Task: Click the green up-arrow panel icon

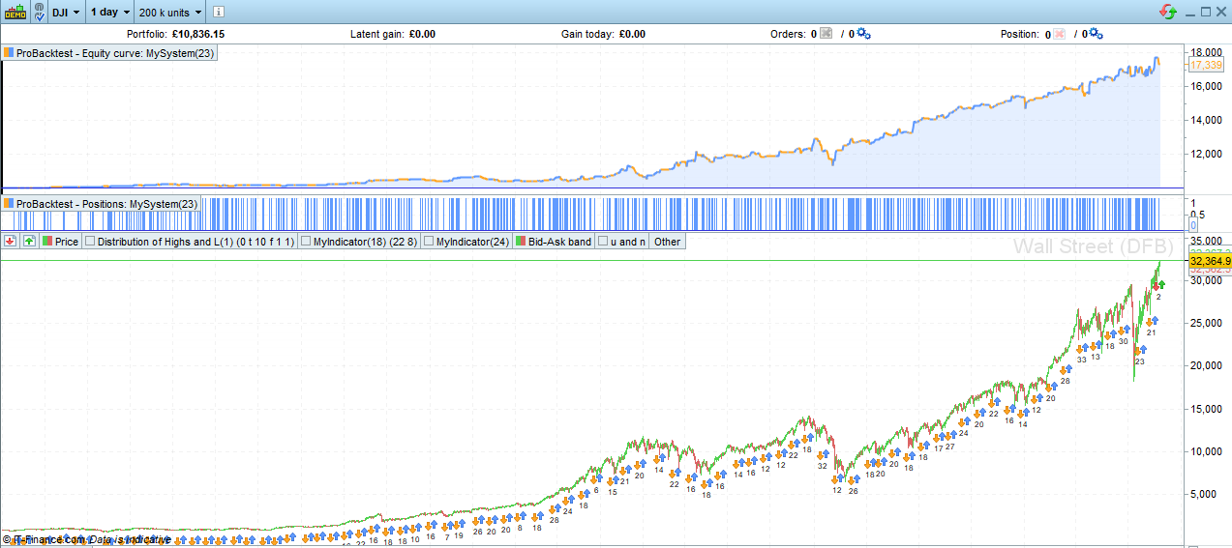Action: coord(29,242)
